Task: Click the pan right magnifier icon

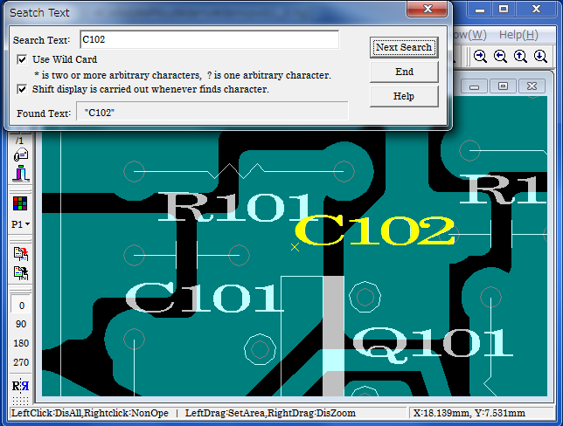Action: point(481,56)
